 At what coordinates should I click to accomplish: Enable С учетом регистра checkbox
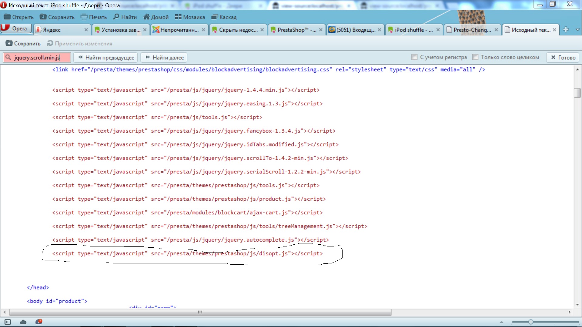point(414,57)
